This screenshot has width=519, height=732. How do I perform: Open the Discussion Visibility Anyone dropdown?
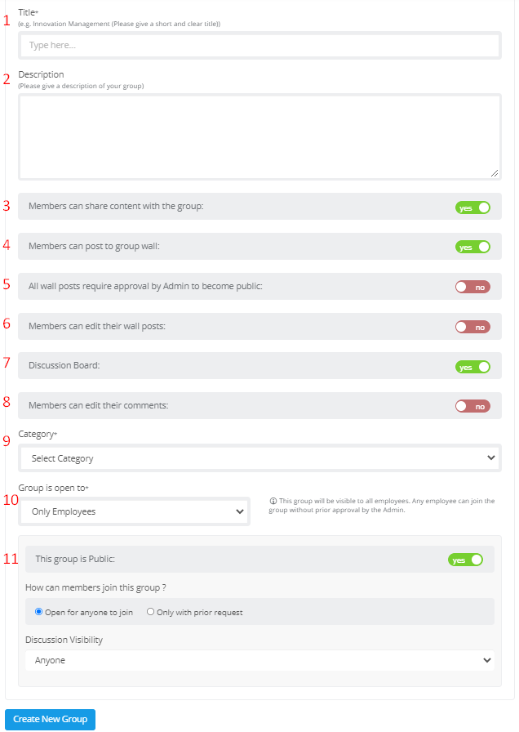259,660
